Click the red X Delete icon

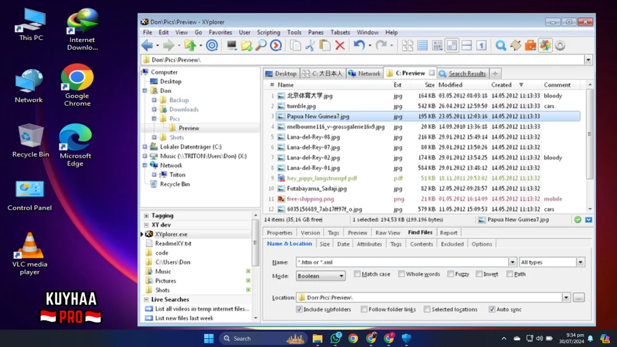tap(340, 45)
